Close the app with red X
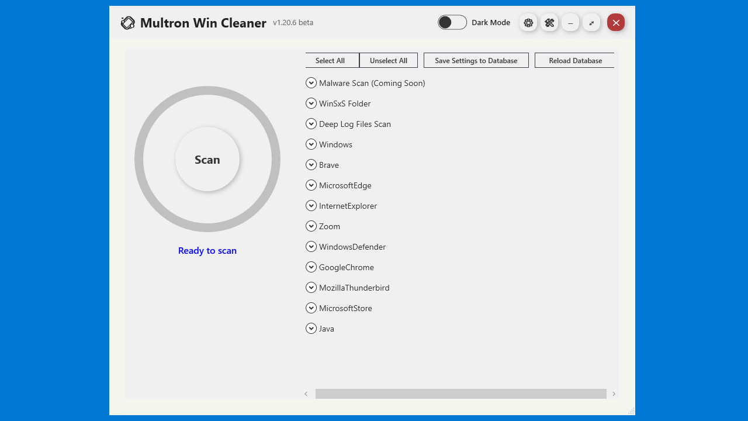Viewport: 748px width, 421px height. click(616, 23)
